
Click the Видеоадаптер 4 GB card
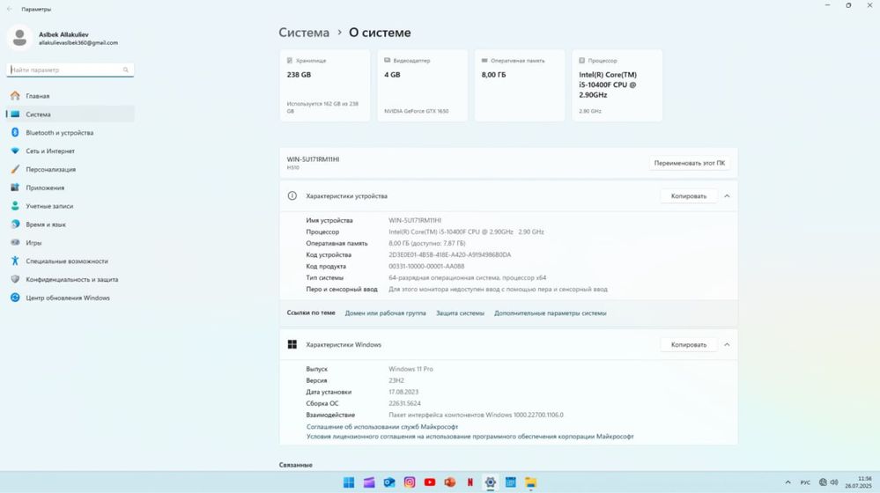coord(423,85)
